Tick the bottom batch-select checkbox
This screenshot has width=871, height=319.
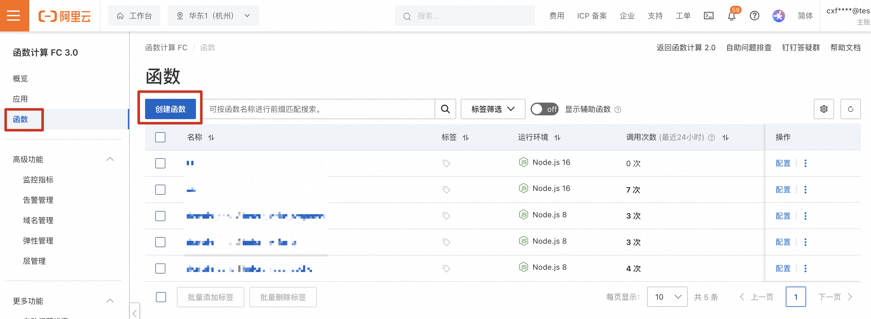161,297
